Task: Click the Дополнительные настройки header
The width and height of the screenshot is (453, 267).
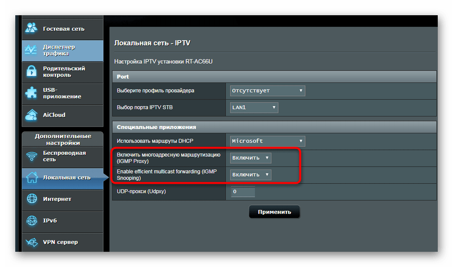Action: click(63, 139)
